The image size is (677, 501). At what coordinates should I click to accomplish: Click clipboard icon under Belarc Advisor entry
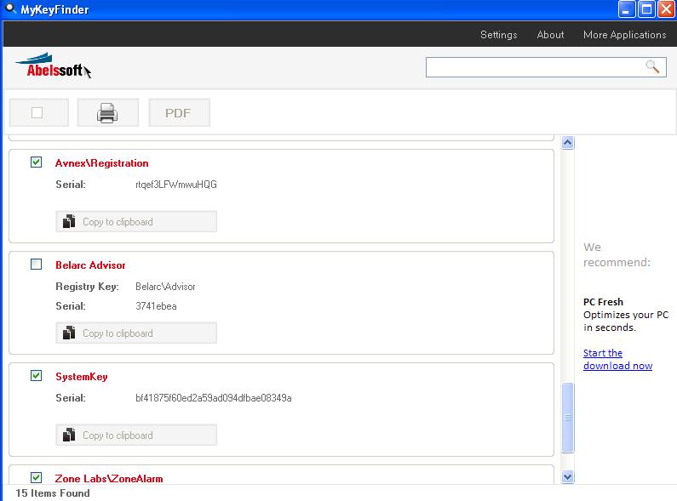[x=69, y=333]
